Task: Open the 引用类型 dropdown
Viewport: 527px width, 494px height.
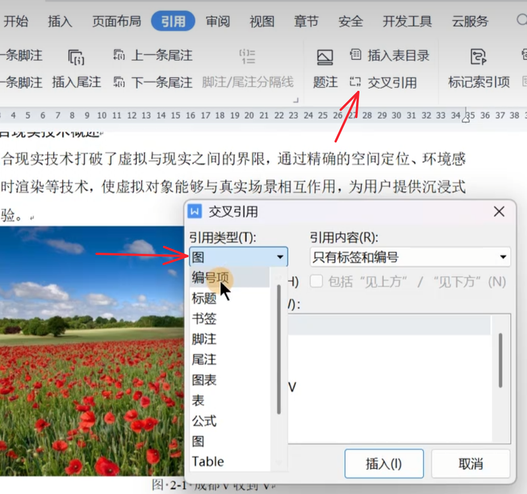Action: tap(239, 257)
